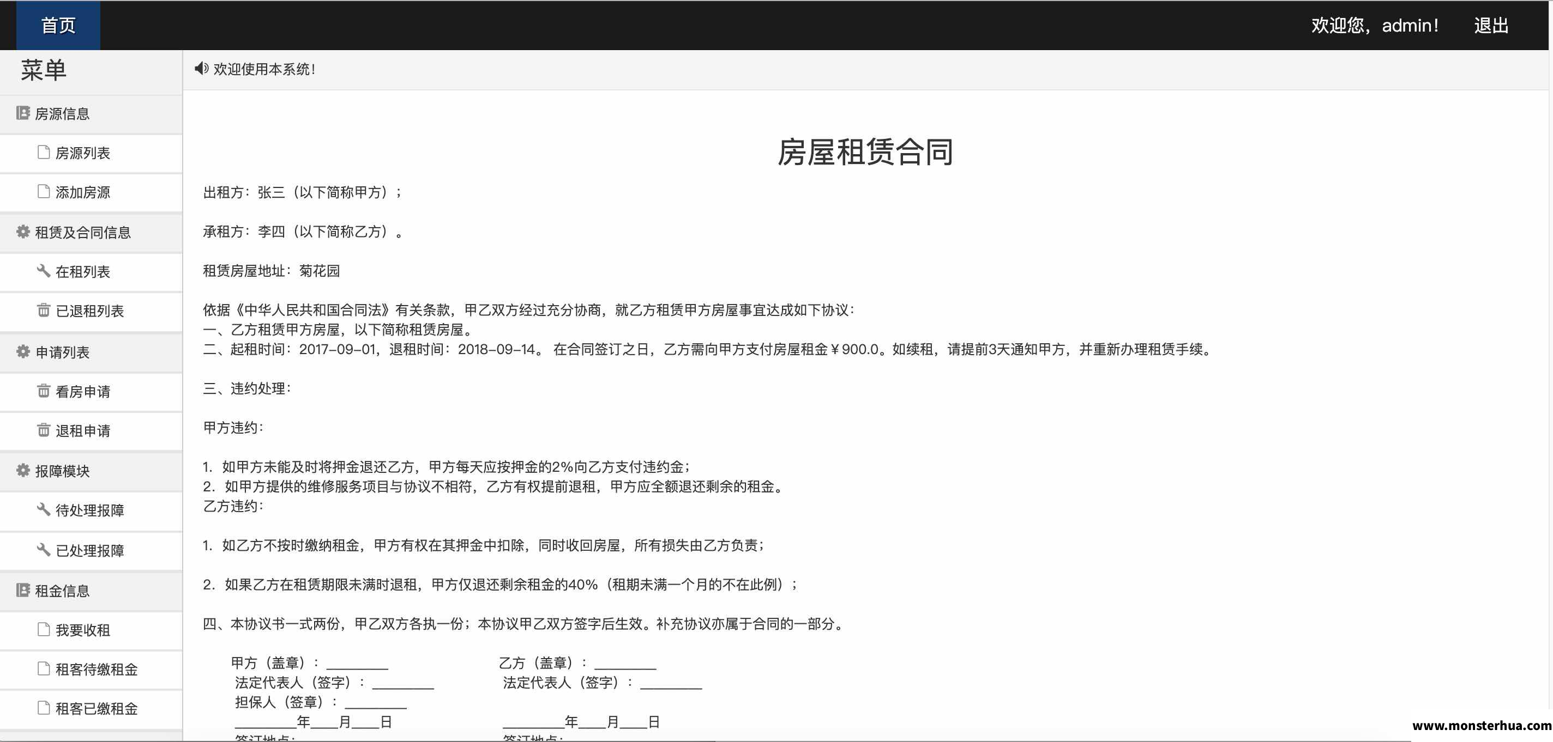This screenshot has height=742, width=1553.
Task: Click the document icon beside 租客待缴租金
Action: pos(44,668)
